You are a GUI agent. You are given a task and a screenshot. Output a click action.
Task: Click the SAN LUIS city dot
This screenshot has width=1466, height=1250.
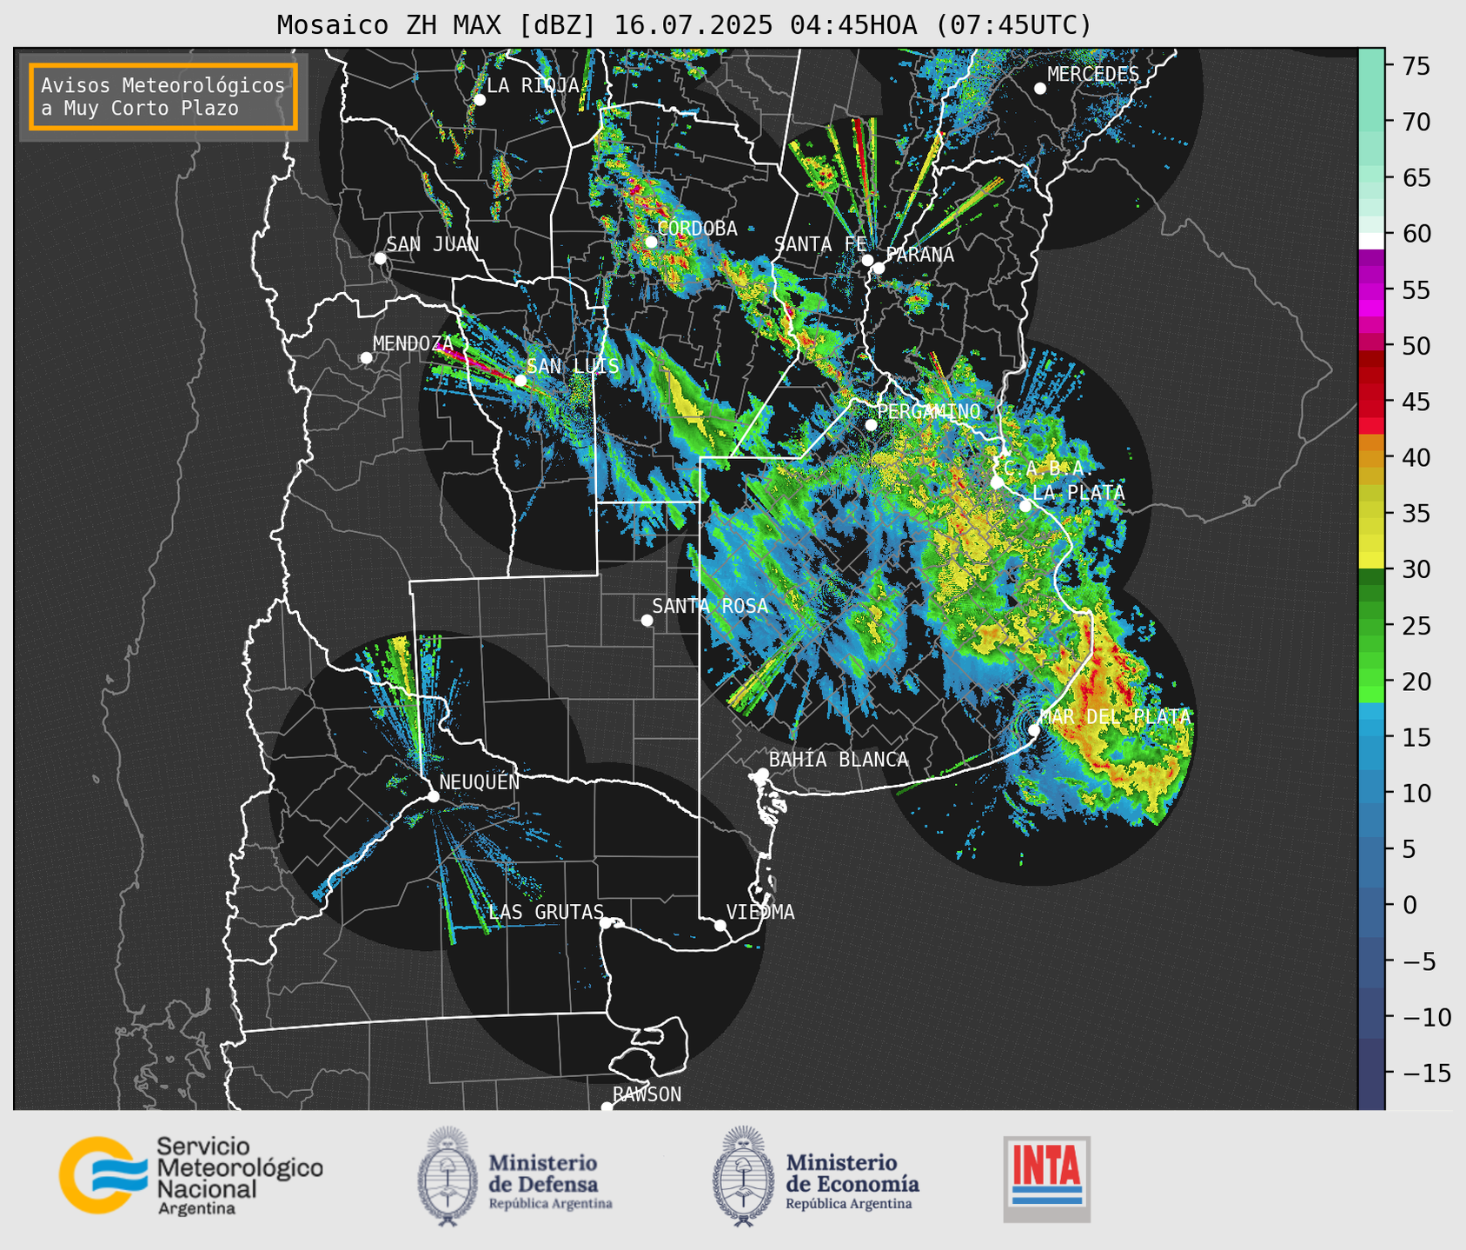(521, 381)
